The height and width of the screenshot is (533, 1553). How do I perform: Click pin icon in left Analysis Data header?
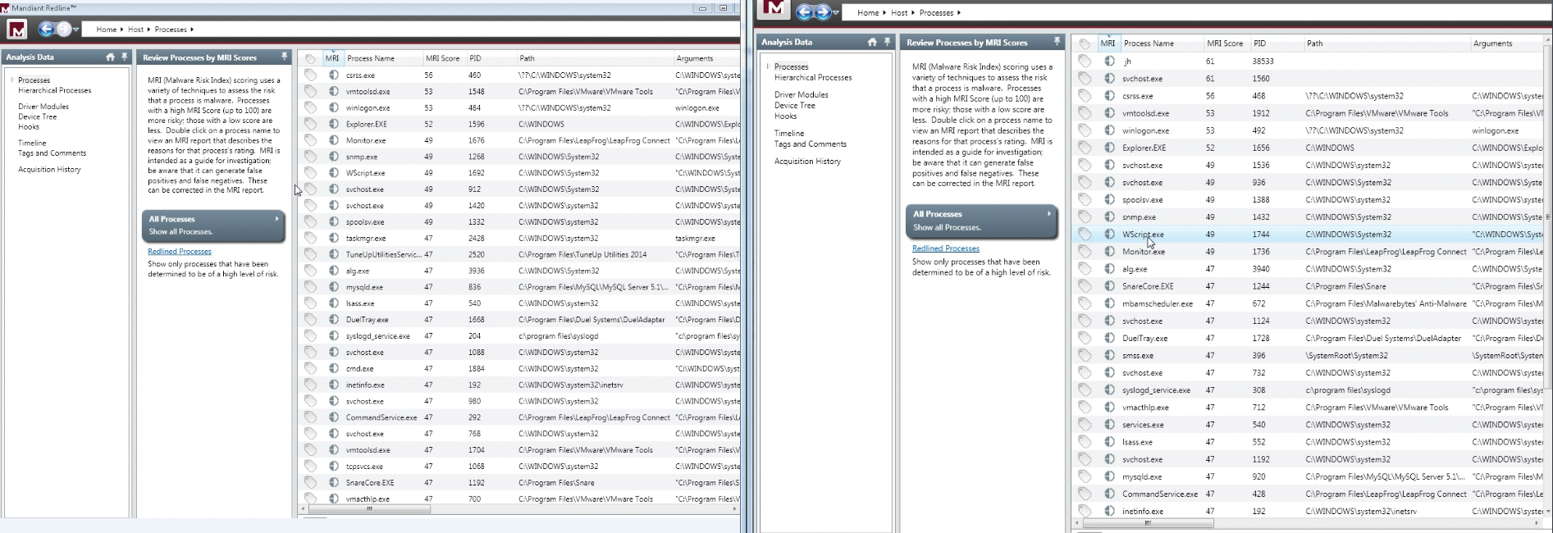point(125,57)
